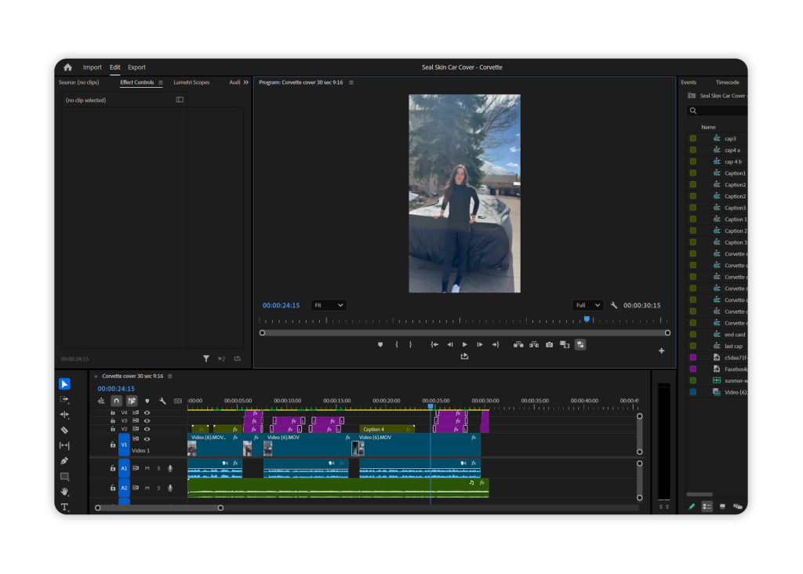Open the Full playback resolution dropdown
This screenshot has width=803, height=574.
587,305
